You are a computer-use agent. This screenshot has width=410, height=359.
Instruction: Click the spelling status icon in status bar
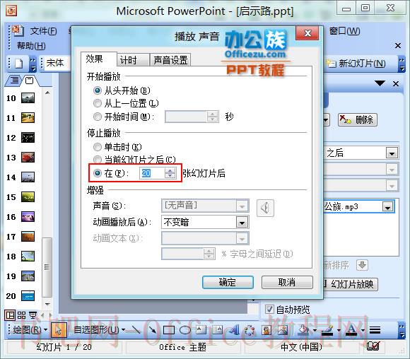(373, 347)
